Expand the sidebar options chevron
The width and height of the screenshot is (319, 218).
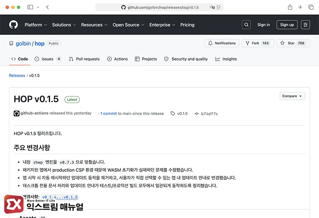tap(38, 7)
